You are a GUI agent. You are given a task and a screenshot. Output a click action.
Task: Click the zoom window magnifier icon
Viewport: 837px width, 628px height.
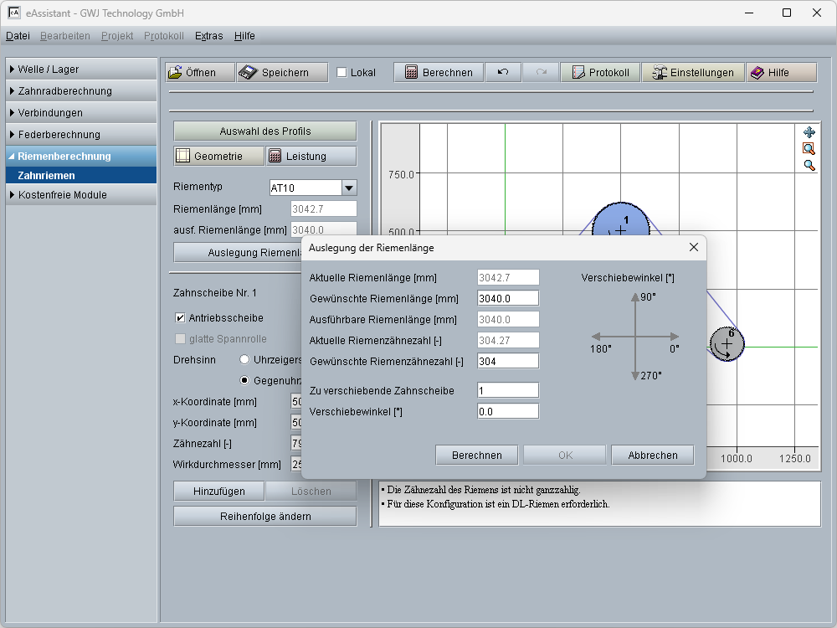click(809, 148)
